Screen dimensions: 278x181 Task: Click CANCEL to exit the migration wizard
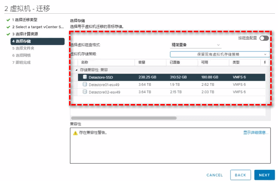(x=215, y=175)
